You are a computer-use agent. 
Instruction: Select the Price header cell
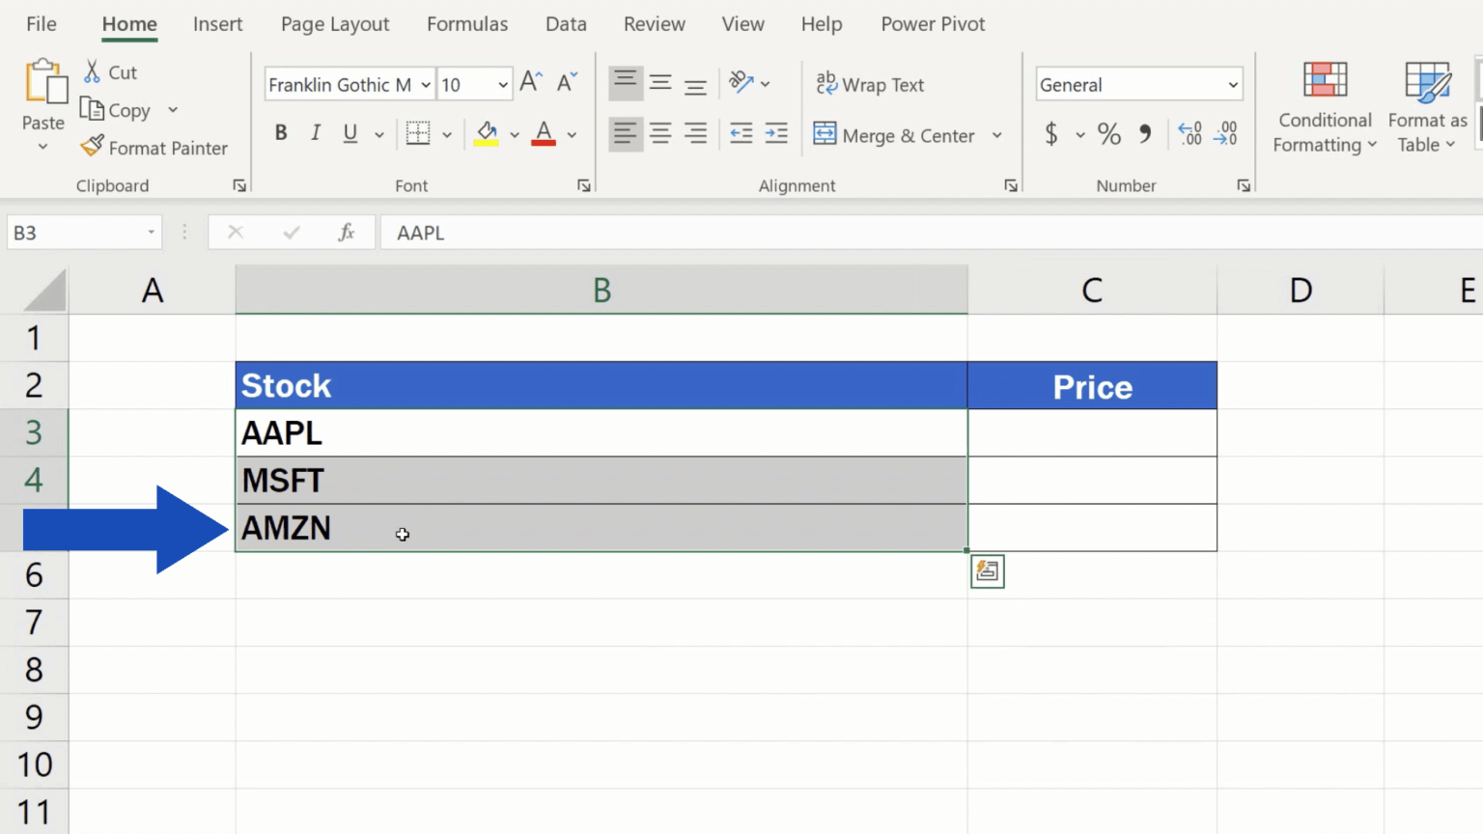click(1092, 386)
